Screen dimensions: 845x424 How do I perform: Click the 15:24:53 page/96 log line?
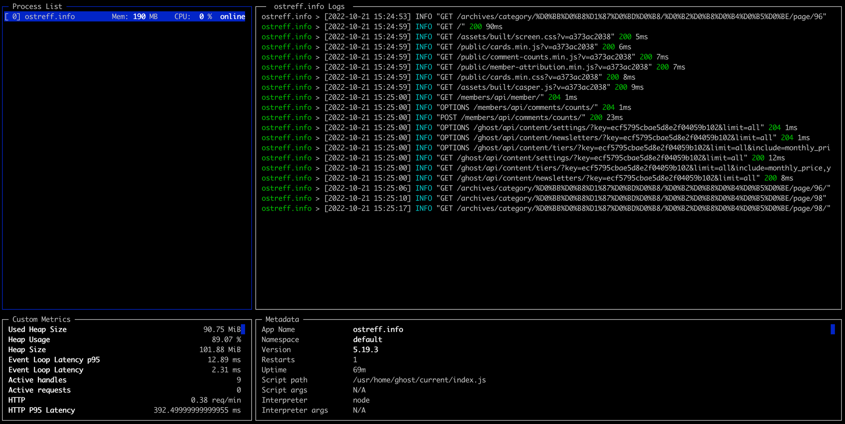[544, 16]
